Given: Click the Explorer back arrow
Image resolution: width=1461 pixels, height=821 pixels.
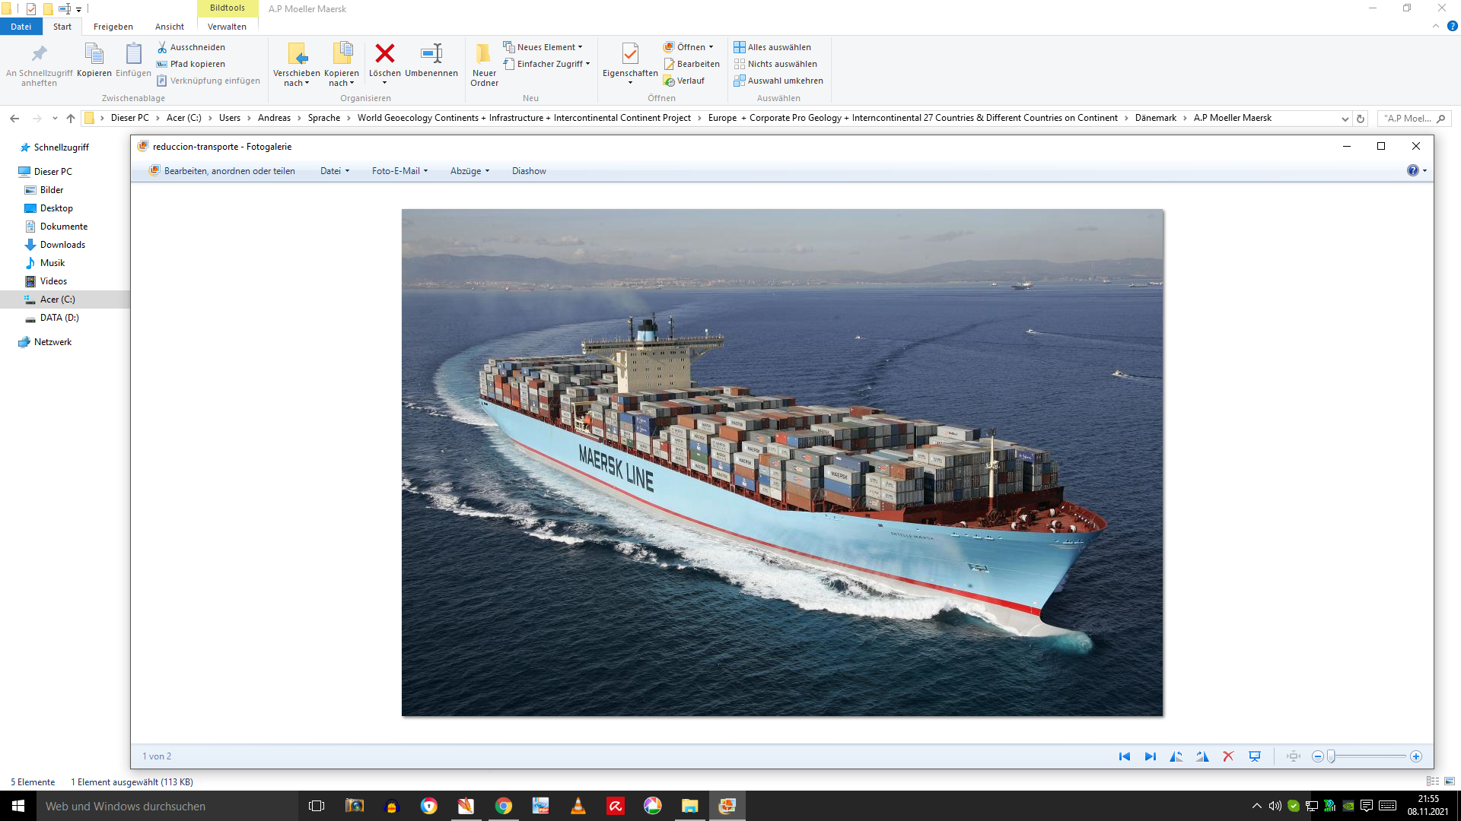Looking at the screenshot, I should 14,118.
